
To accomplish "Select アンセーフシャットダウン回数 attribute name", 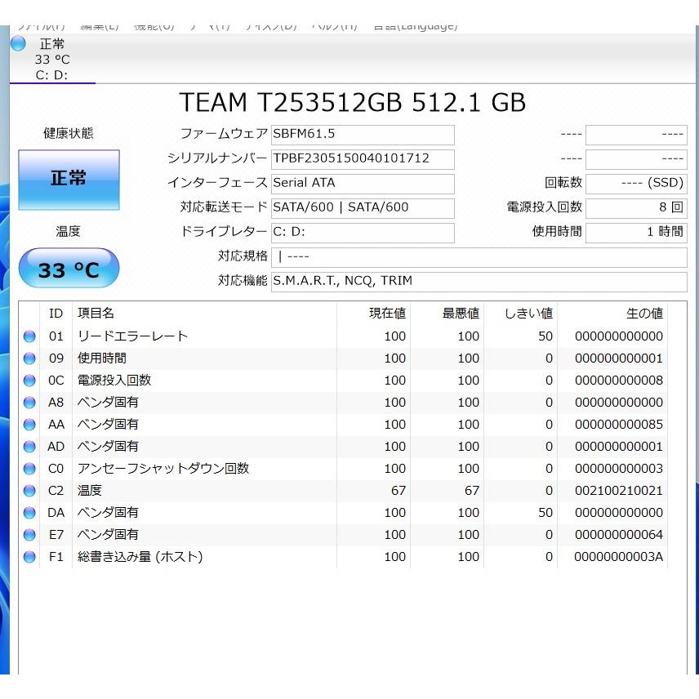I will [x=163, y=469].
